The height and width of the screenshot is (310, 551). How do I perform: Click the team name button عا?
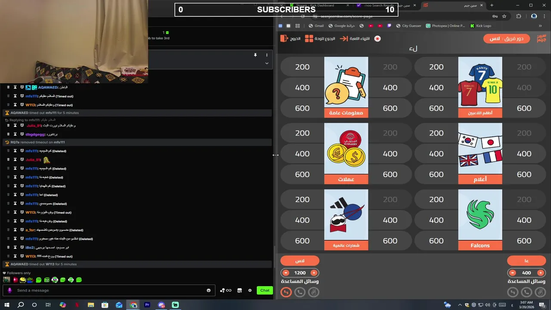coord(526,260)
